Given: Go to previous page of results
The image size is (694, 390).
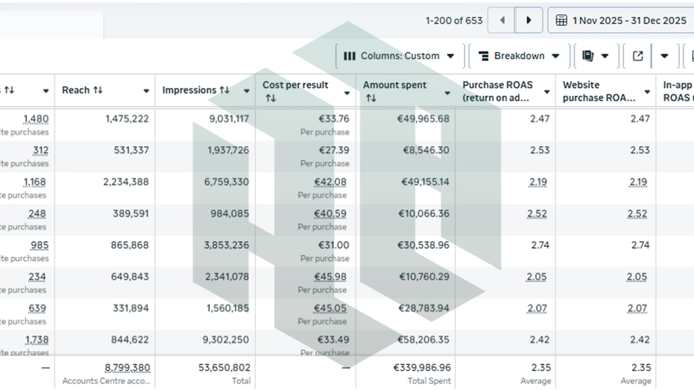Looking at the screenshot, I should pyautogui.click(x=501, y=21).
